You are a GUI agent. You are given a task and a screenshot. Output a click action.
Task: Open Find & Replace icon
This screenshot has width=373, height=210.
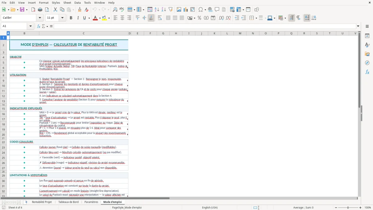click(x=115, y=10)
